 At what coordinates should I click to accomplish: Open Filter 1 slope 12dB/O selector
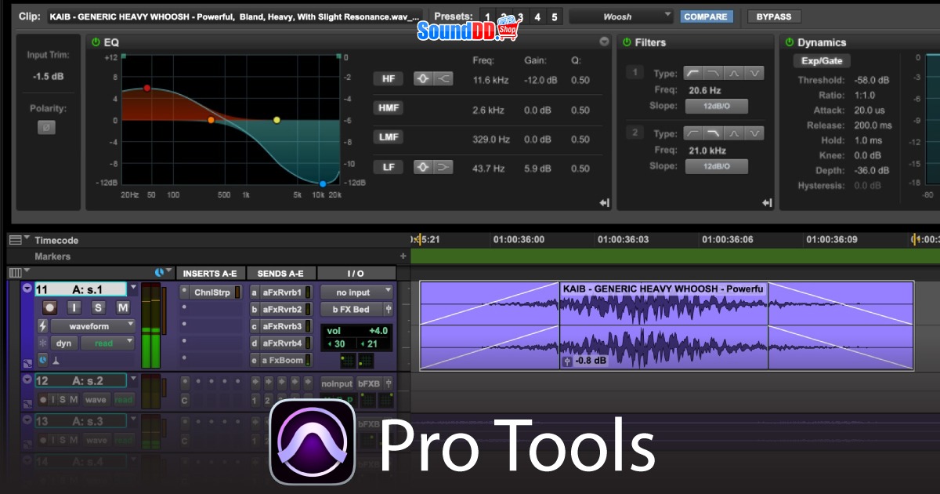(x=716, y=106)
